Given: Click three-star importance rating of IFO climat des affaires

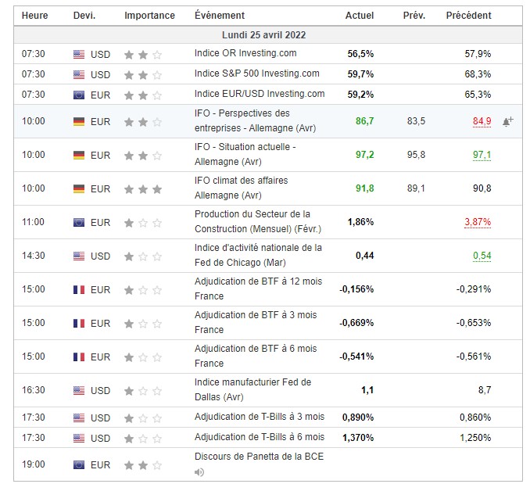Looking at the screenshot, I should (143, 189).
